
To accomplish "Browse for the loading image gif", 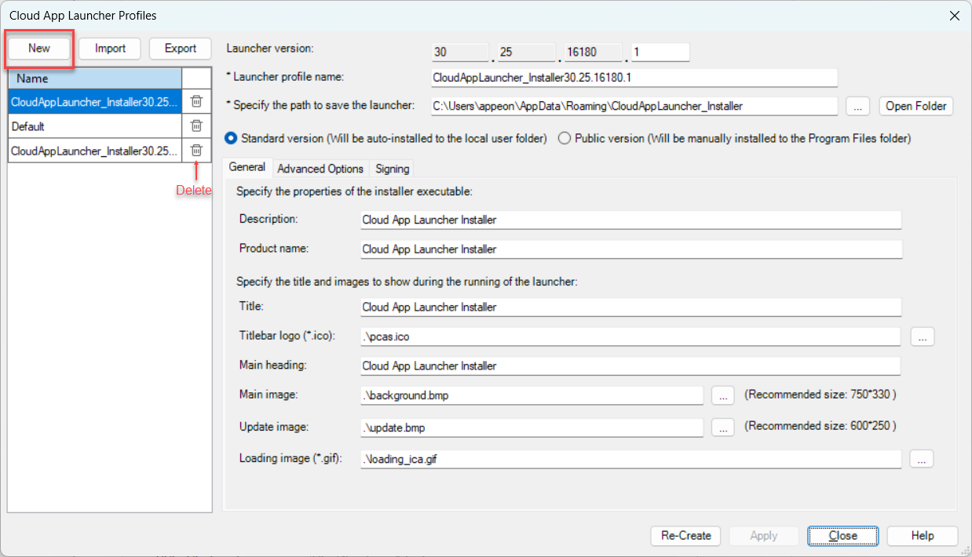I will click(x=922, y=460).
